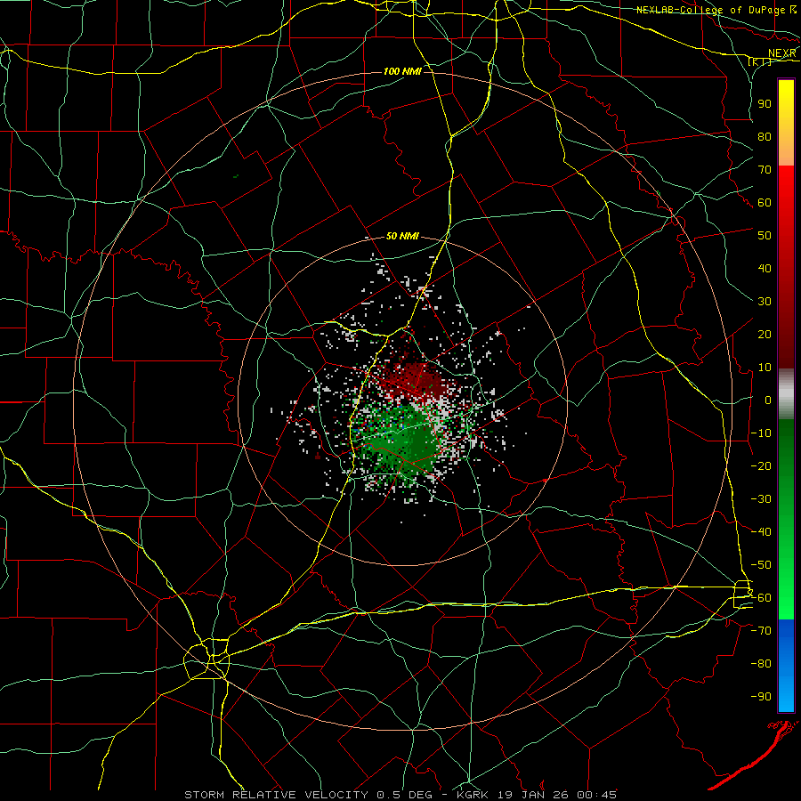Pick the red segment of the color bar

(786, 267)
